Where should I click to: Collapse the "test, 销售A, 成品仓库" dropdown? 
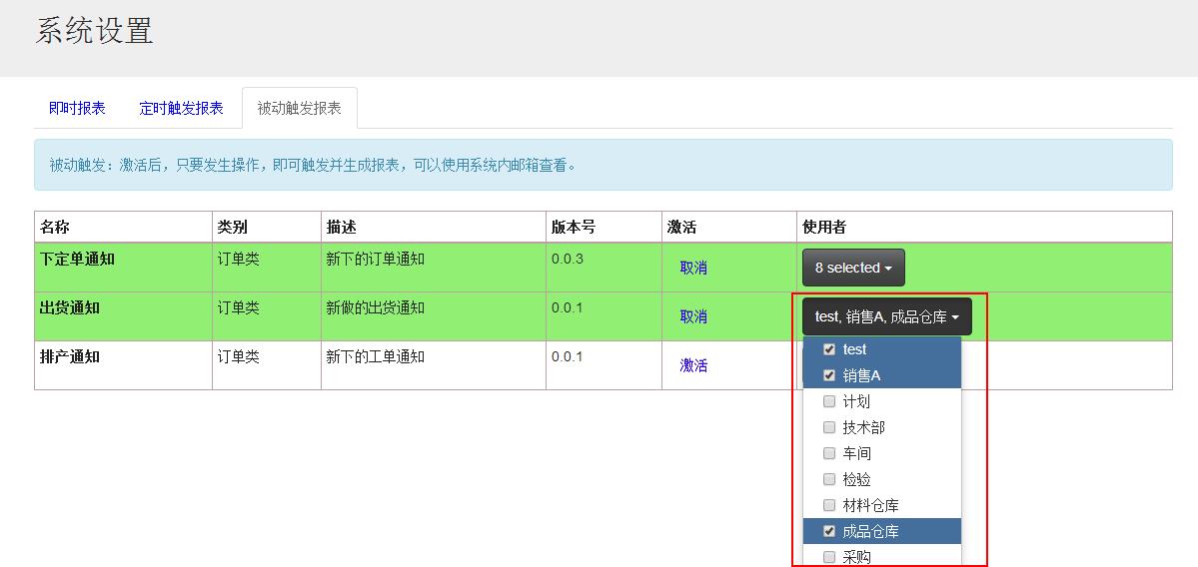pyautogui.click(x=886, y=316)
